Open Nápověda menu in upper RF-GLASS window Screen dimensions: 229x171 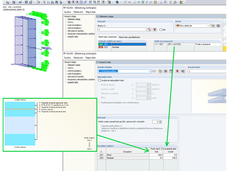90,12
